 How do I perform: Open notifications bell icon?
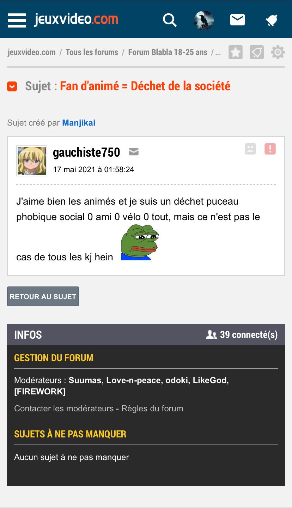[272, 20]
